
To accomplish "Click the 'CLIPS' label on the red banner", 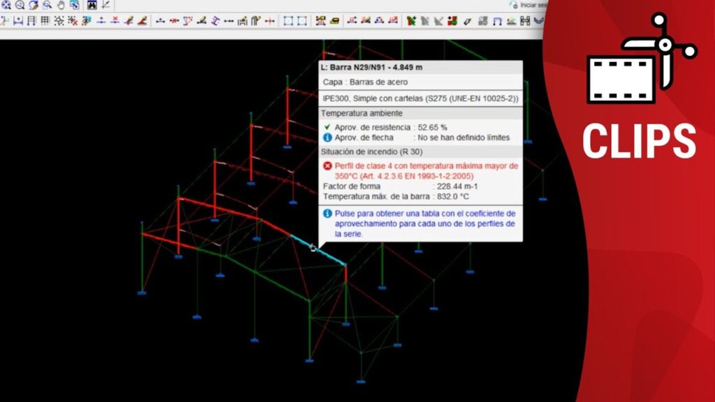I will coord(639,141).
